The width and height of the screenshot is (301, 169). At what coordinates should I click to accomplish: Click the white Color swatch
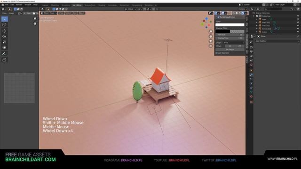(x=230, y=25)
